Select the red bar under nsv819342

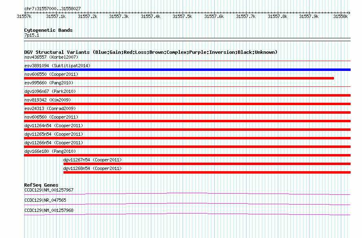(187, 104)
